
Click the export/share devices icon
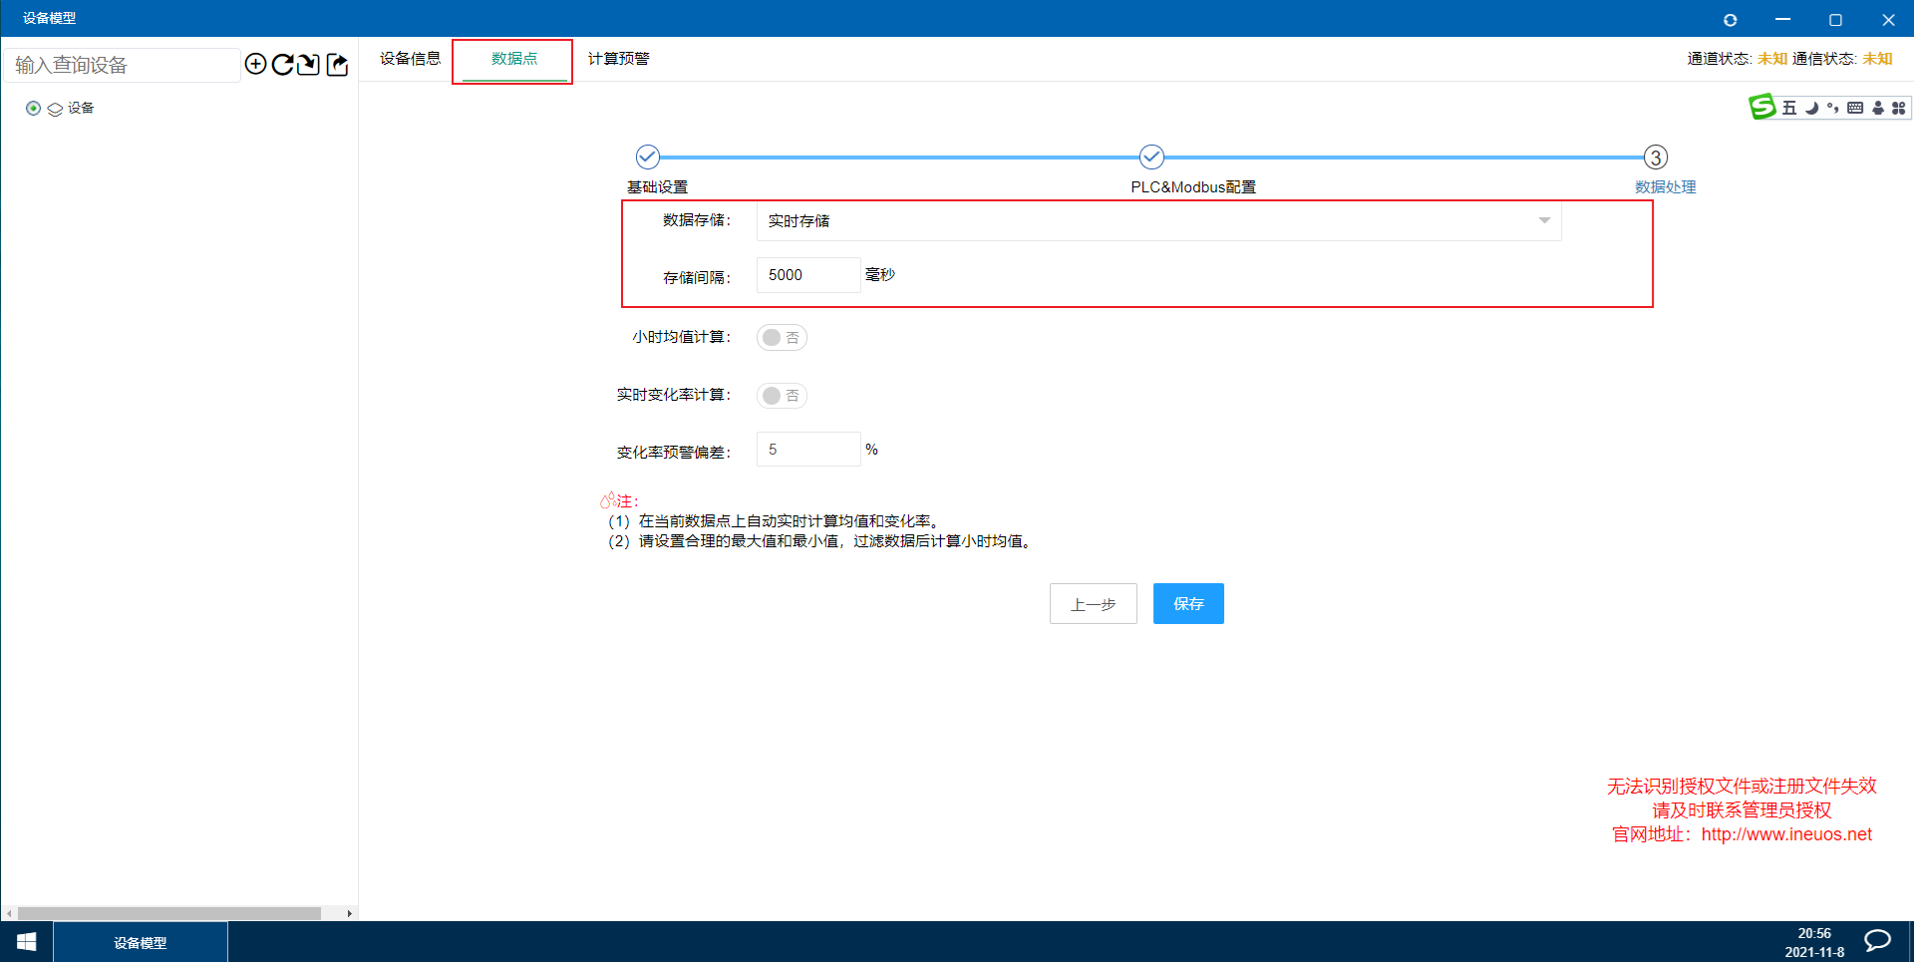337,65
